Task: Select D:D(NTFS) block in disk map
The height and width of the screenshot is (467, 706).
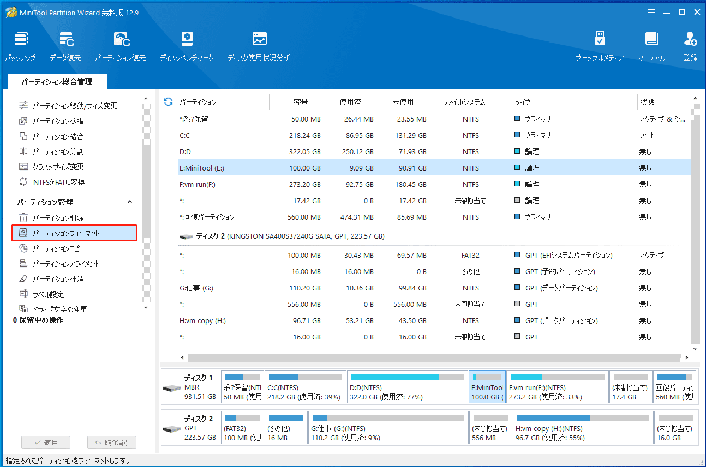Action: 407,387
